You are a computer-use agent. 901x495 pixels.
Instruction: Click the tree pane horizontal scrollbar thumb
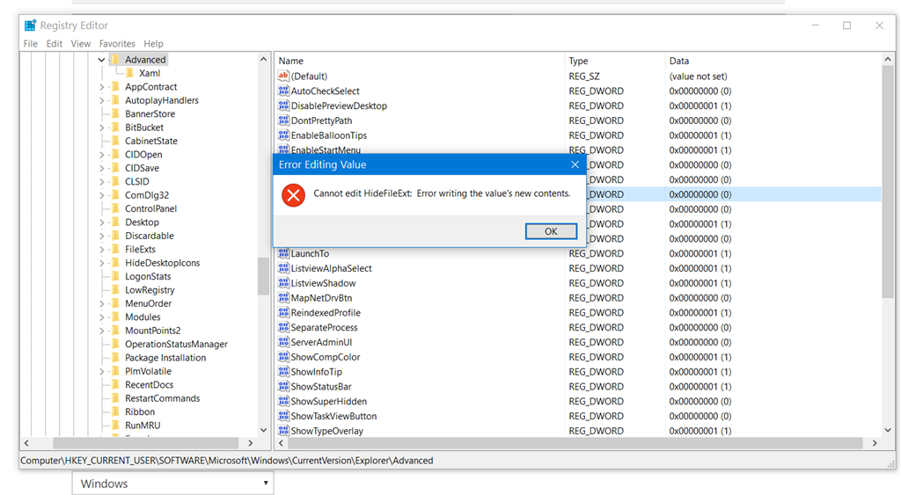(x=145, y=443)
